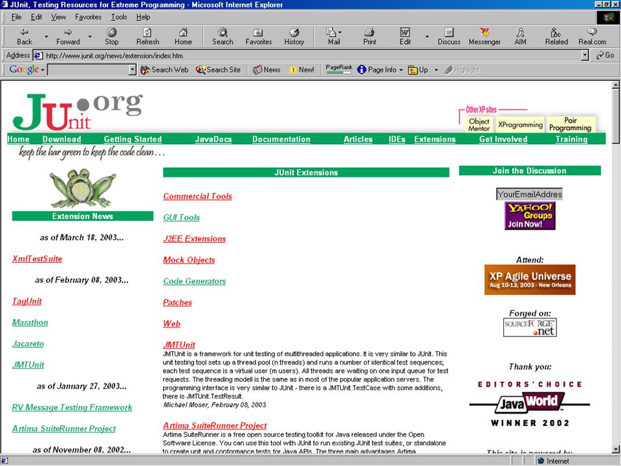Stop loading the page

click(x=112, y=36)
